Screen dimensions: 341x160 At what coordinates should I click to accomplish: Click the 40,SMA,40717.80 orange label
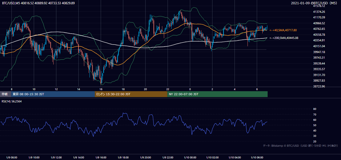[x=283, y=30]
